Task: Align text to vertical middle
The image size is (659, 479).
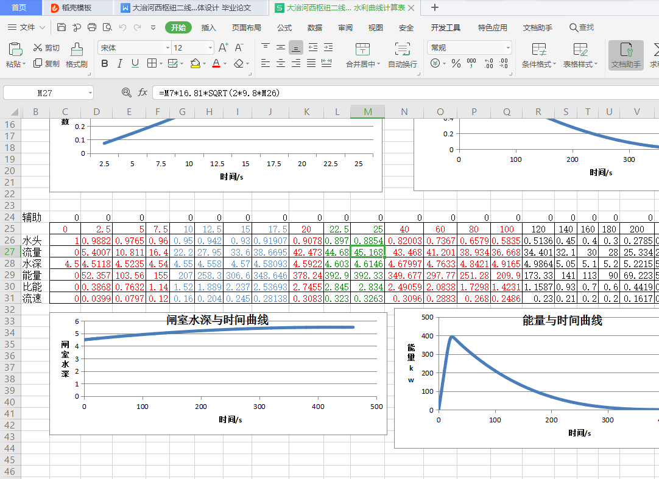Action: pos(280,47)
